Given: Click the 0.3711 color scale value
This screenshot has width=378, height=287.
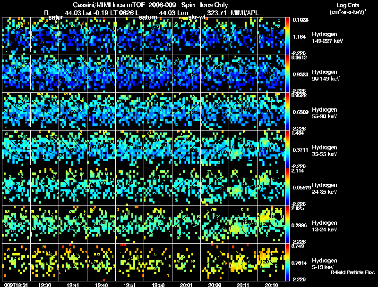Looking at the screenshot, I should tap(301, 150).
